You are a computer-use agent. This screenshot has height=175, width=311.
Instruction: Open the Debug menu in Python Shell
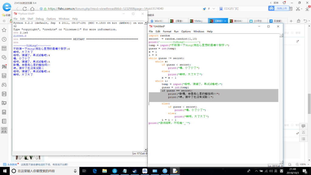point(40,19)
